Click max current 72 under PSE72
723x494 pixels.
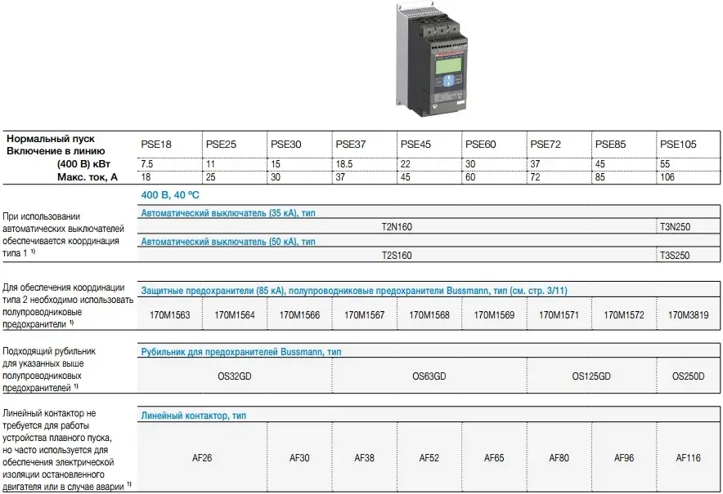click(x=535, y=177)
